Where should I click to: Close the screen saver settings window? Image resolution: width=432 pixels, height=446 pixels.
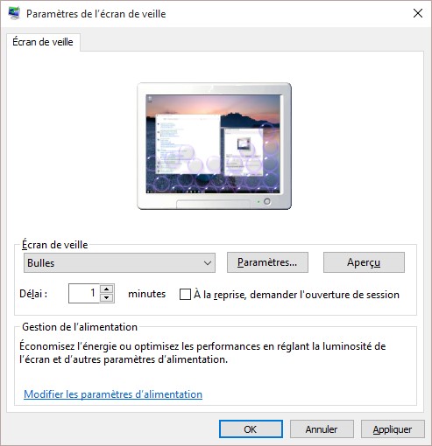pos(418,13)
